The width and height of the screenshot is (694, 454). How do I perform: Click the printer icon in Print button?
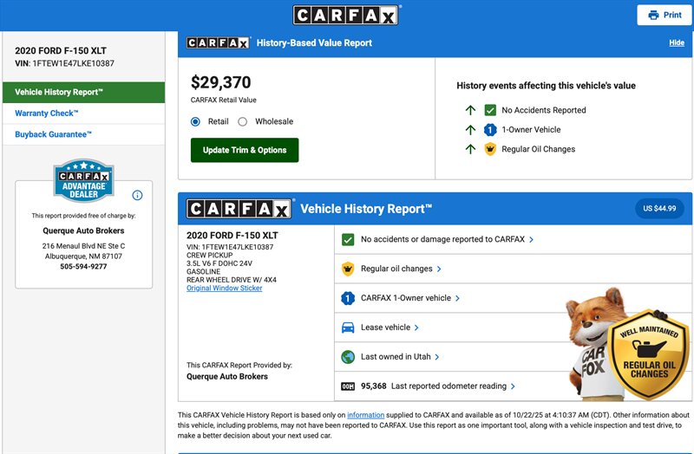(x=653, y=15)
